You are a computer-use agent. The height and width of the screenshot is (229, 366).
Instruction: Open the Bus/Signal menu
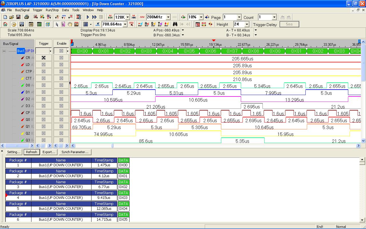(22, 10)
